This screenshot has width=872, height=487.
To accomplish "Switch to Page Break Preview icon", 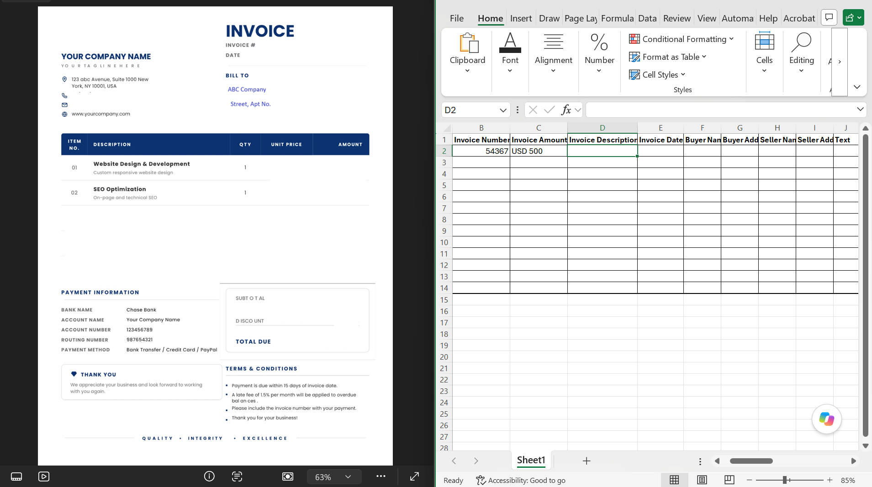I will click(729, 480).
